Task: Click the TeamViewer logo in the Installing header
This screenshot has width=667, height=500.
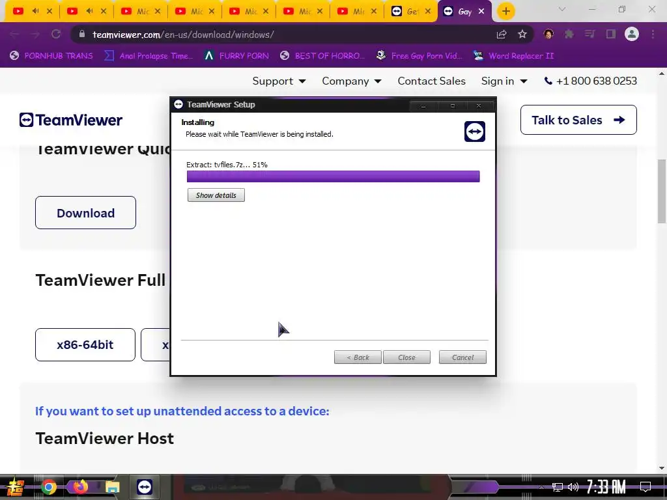Action: [x=475, y=132]
